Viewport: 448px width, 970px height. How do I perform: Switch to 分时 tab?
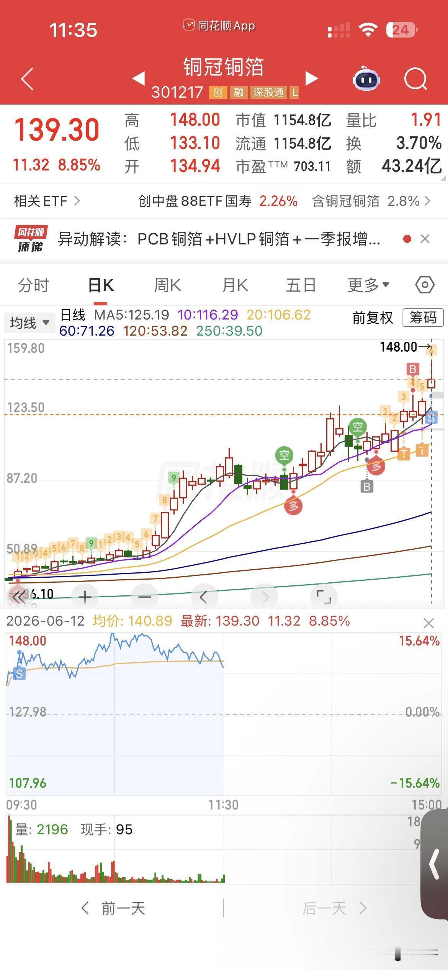coord(34,285)
